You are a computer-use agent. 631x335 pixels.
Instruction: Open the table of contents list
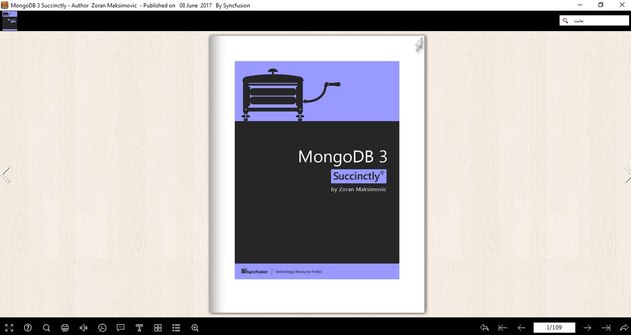pos(176,328)
